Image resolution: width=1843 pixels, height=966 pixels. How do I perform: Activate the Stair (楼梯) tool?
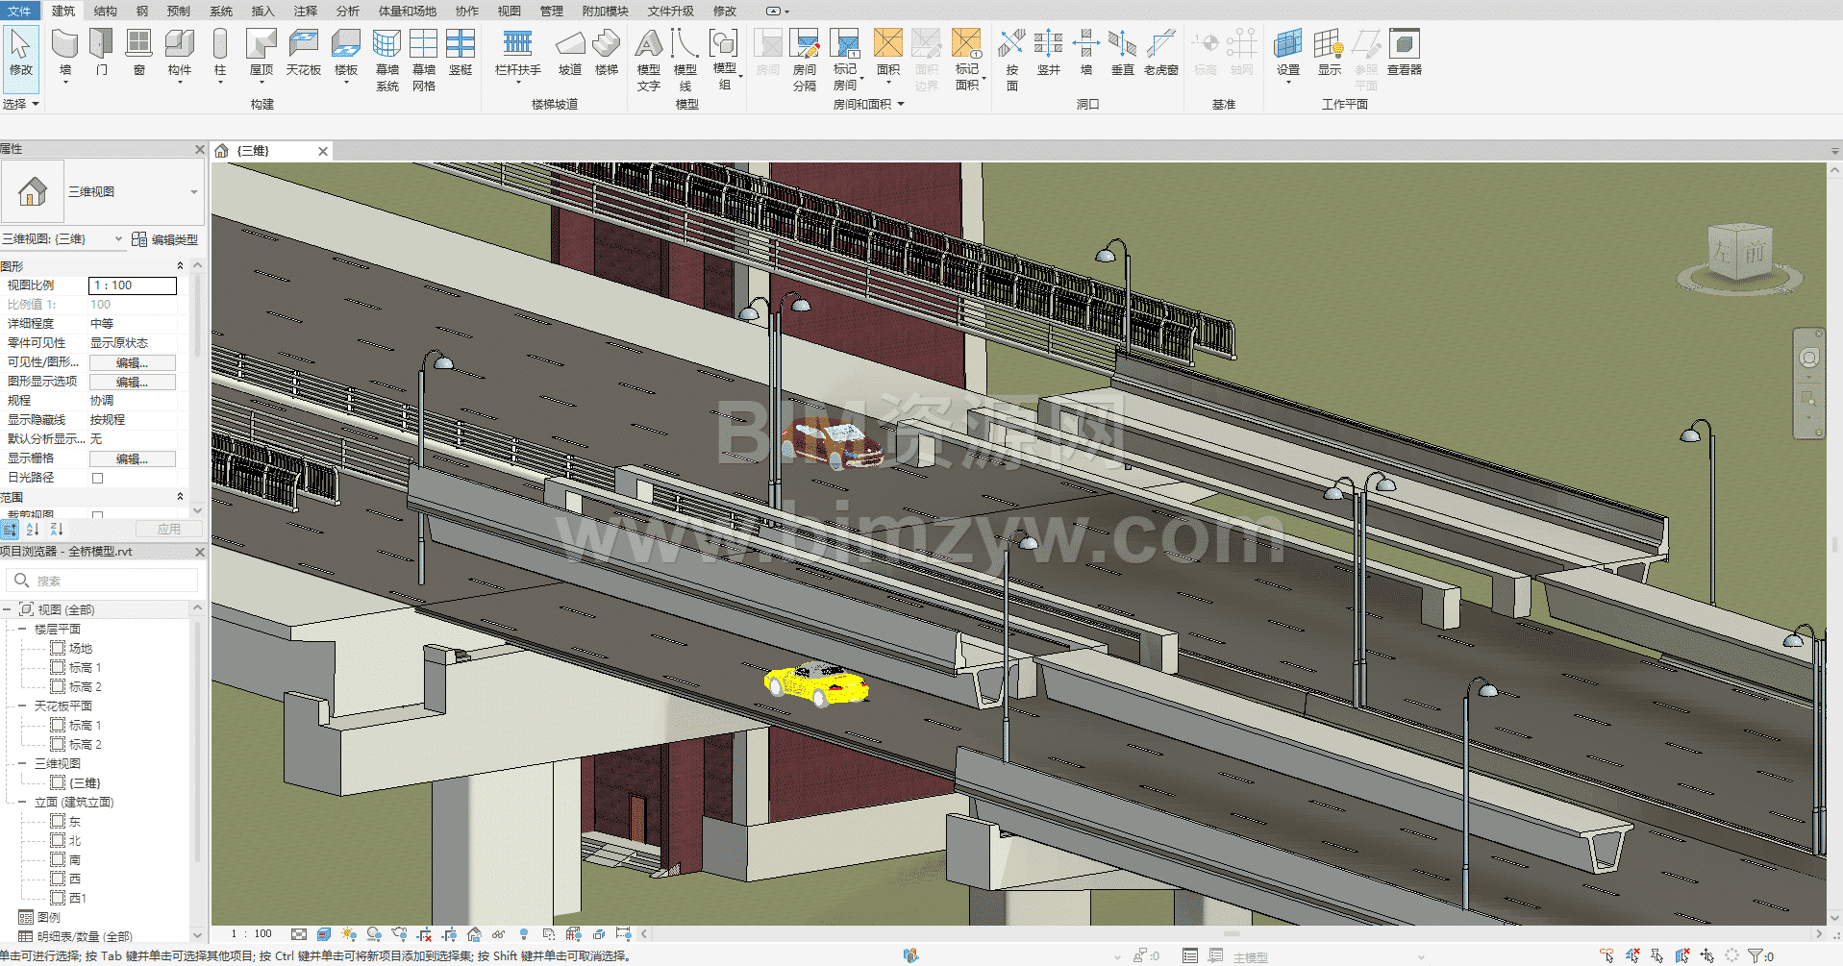click(x=606, y=52)
